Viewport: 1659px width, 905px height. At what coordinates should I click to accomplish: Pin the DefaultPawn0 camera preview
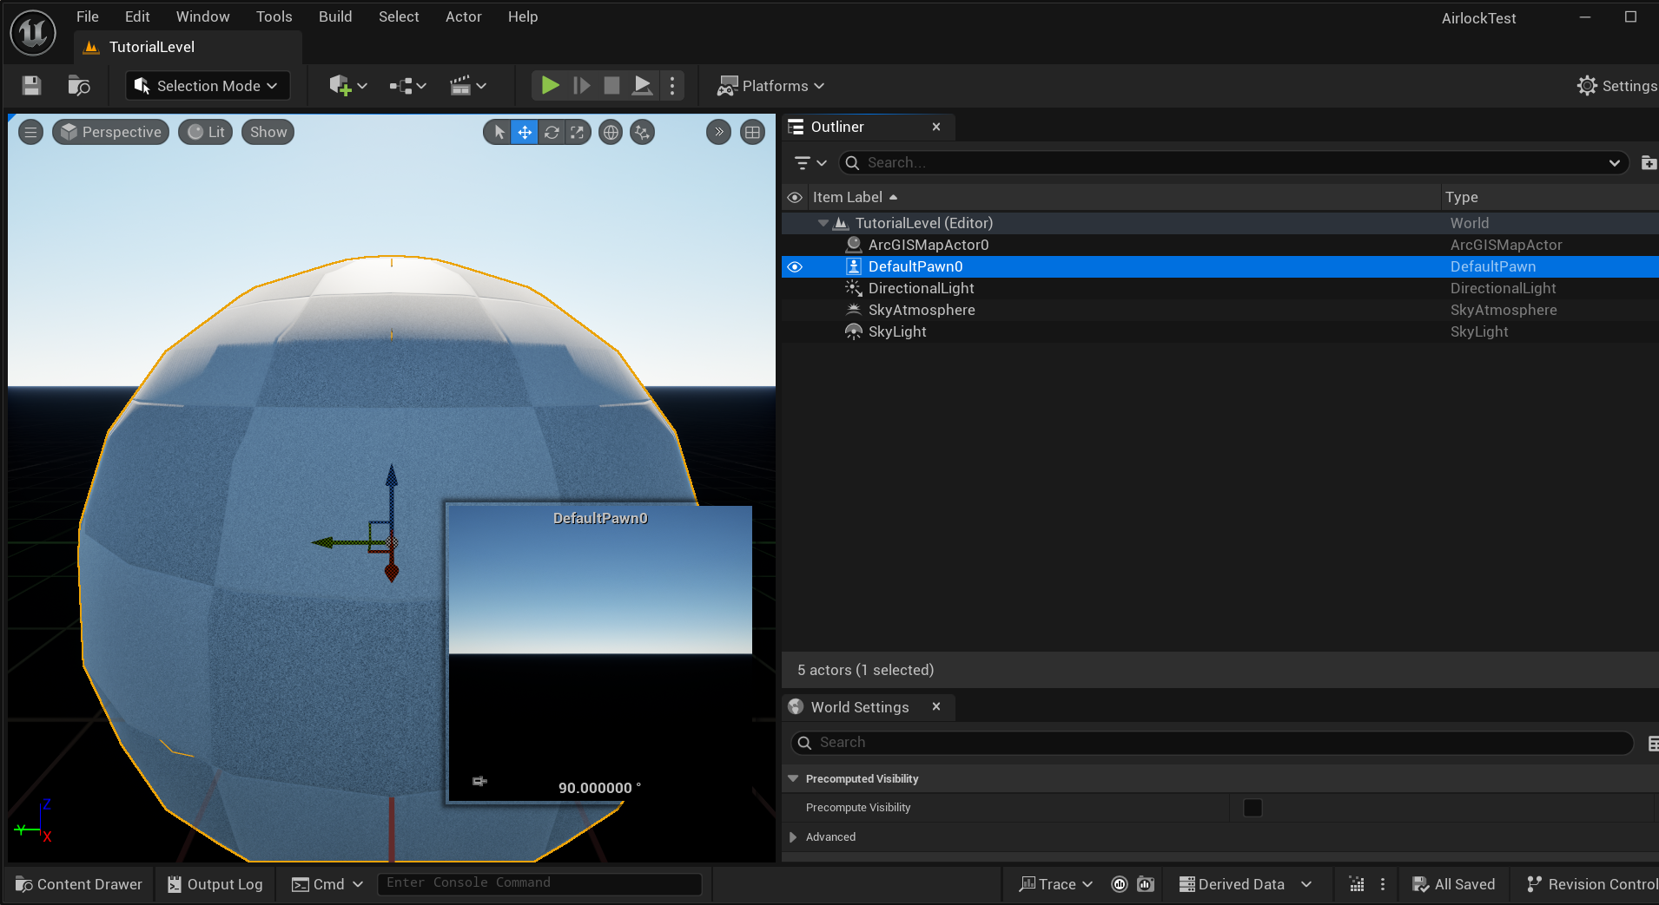click(479, 782)
